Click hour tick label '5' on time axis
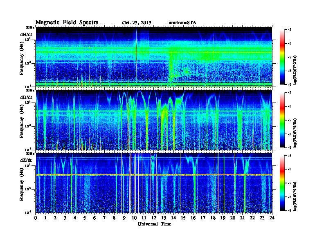 [x=85, y=218]
